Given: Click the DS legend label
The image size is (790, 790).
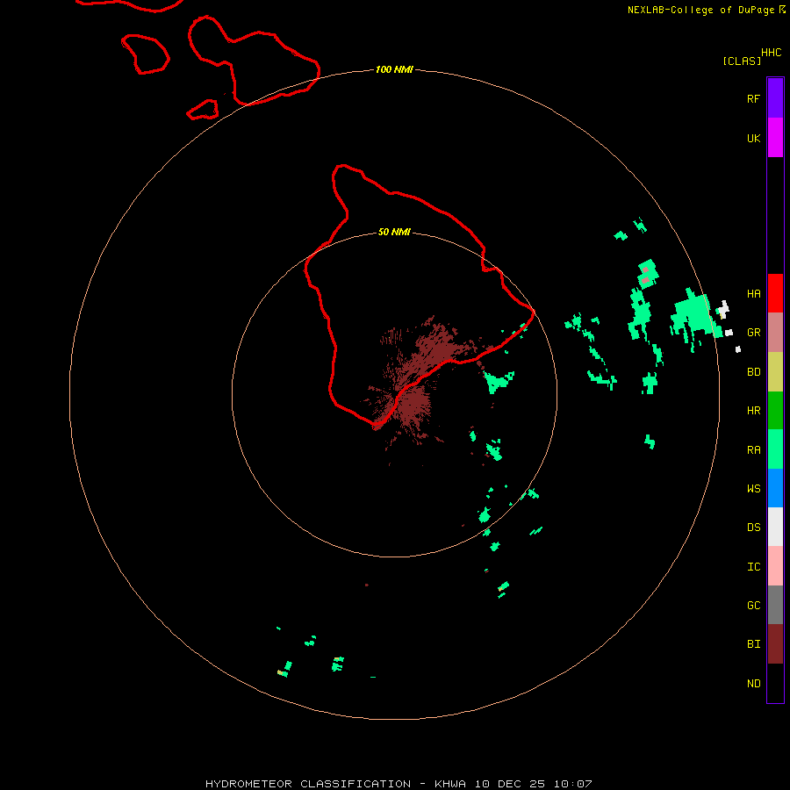Looking at the screenshot, I should 753,528.
